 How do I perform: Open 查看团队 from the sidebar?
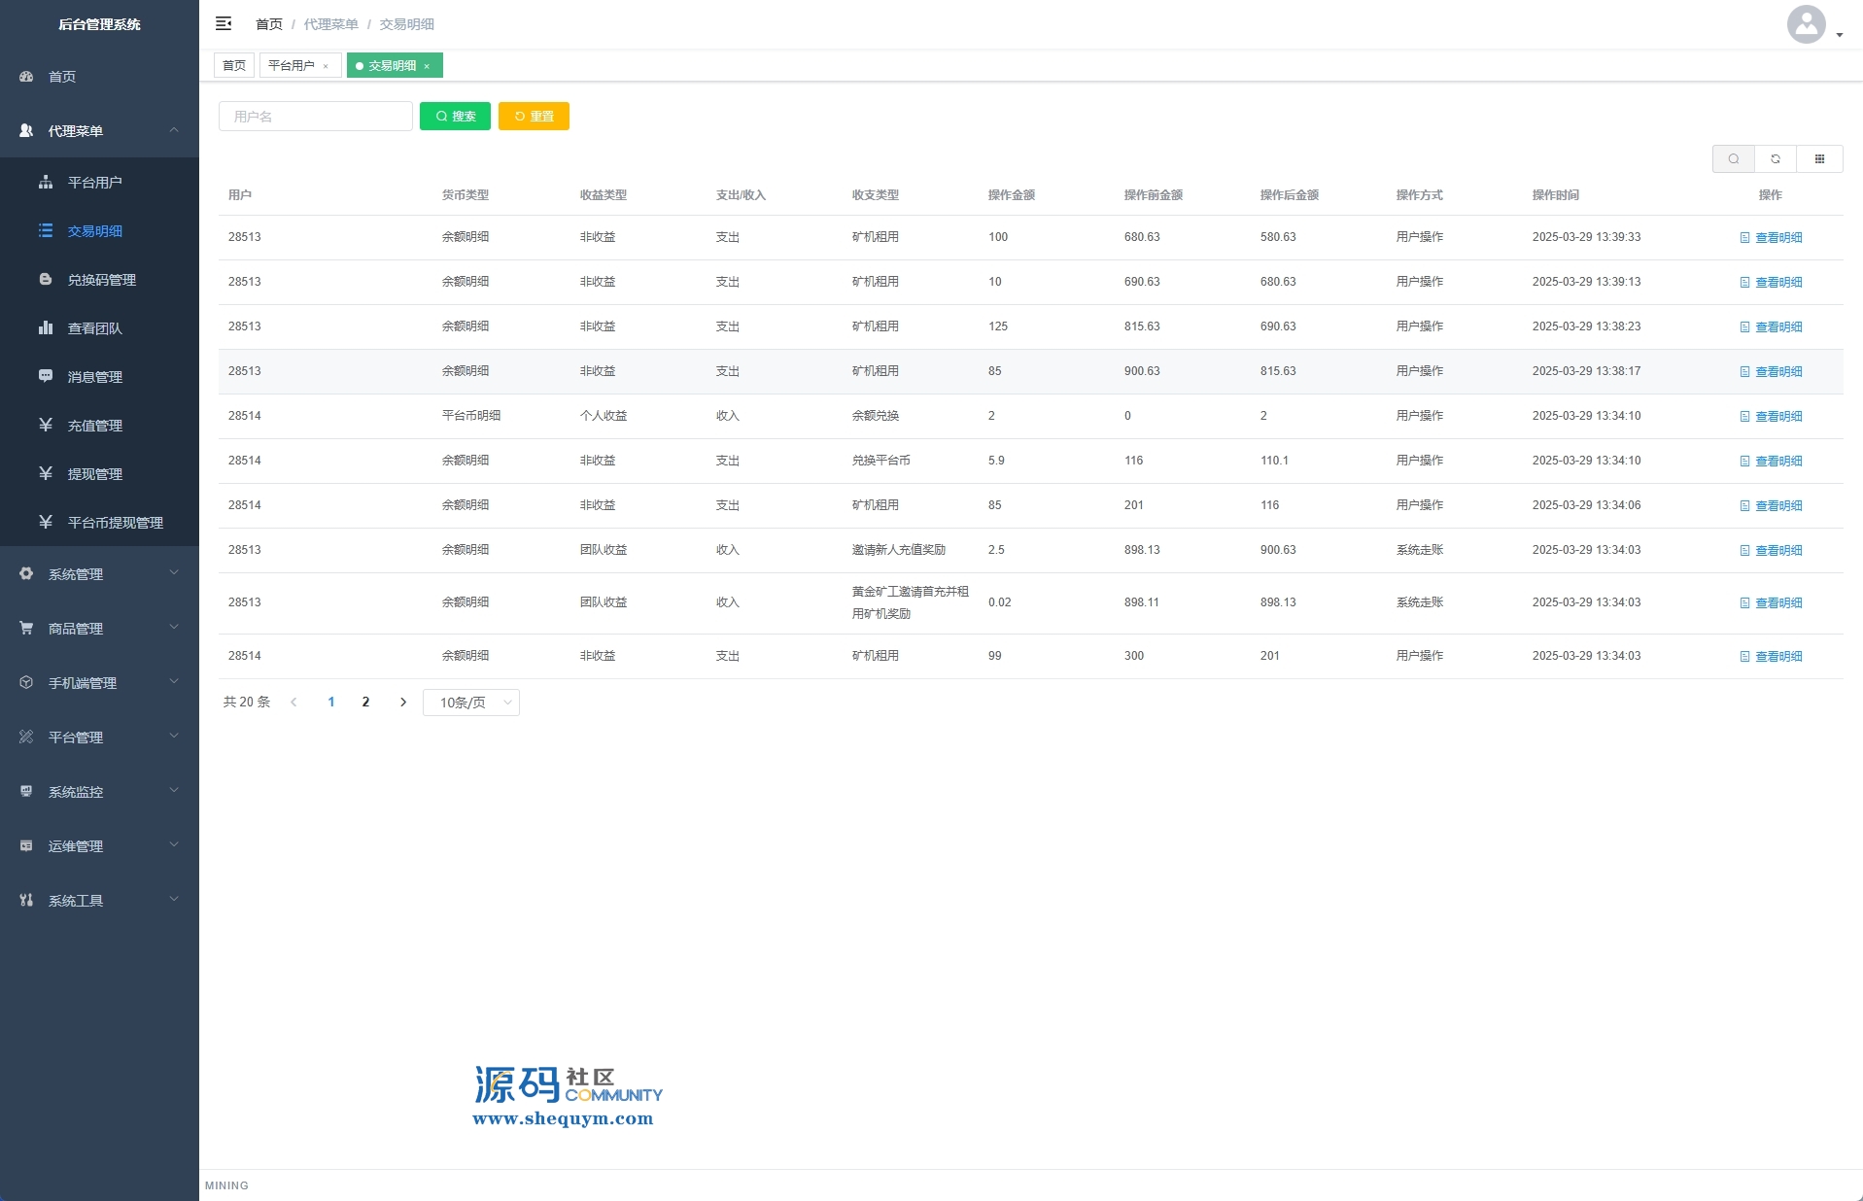tap(94, 328)
